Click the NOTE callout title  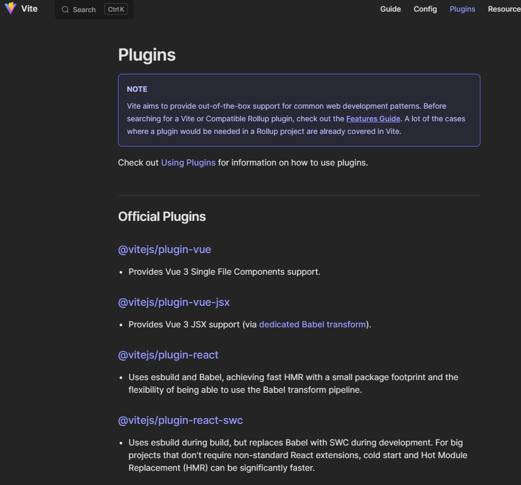(x=137, y=89)
